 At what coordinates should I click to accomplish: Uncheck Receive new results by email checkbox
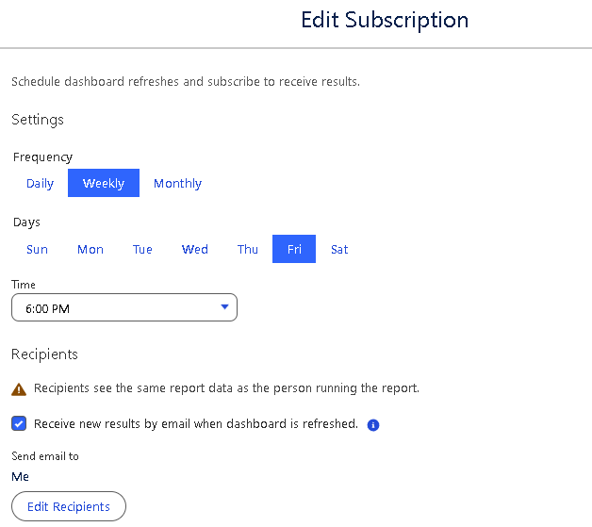[19, 424]
